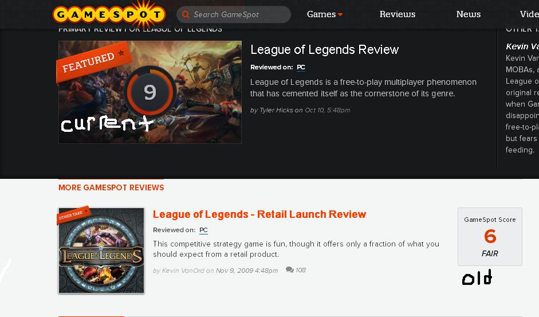Click the comments bubble icon showing 108
The image size is (539, 317).
pos(290,270)
